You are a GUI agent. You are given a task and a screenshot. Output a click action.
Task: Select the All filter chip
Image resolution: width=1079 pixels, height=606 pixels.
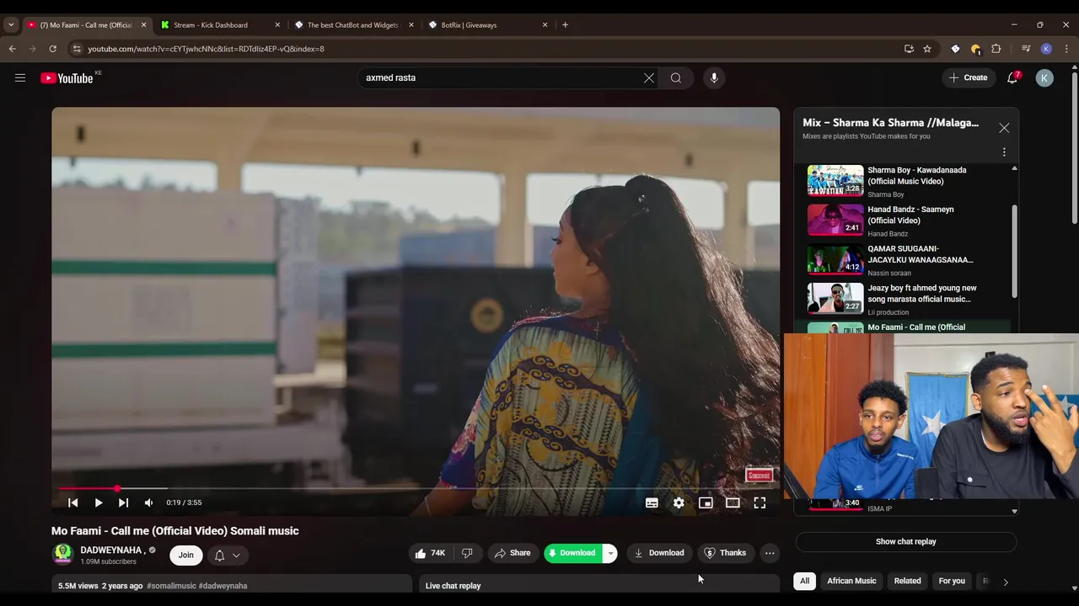[804, 581]
